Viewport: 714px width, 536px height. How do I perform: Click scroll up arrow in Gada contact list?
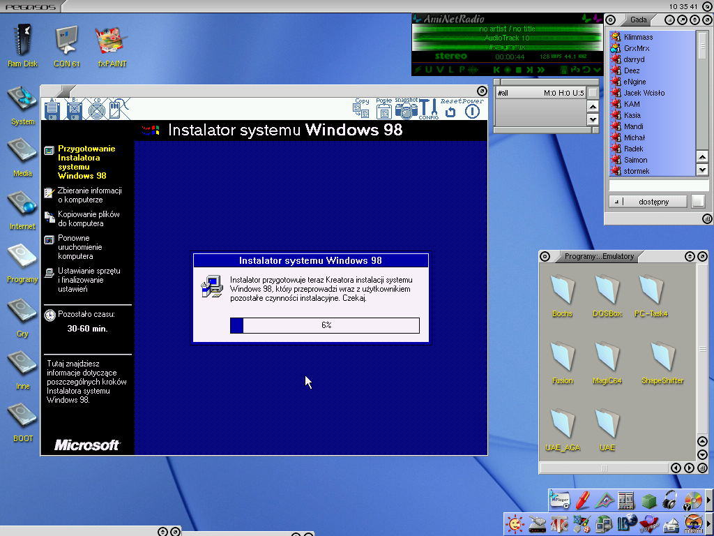coord(702,157)
